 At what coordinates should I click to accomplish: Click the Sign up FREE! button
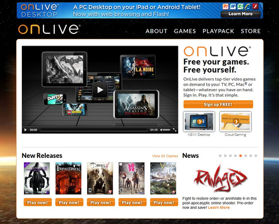[x=218, y=104]
